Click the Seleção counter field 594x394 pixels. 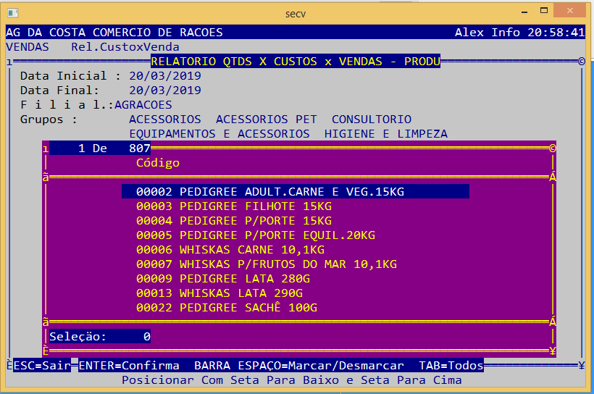click(100, 336)
